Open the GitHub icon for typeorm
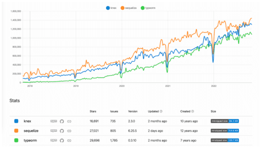Screen dimensions: 272x151 pyautogui.click(x=62, y=140)
